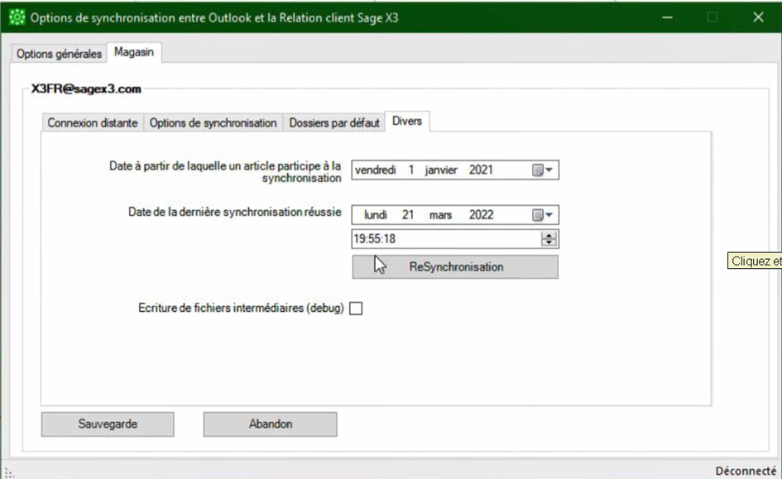This screenshot has height=479, width=782.
Task: Open the Dossiers par défaut tab
Action: [334, 122]
